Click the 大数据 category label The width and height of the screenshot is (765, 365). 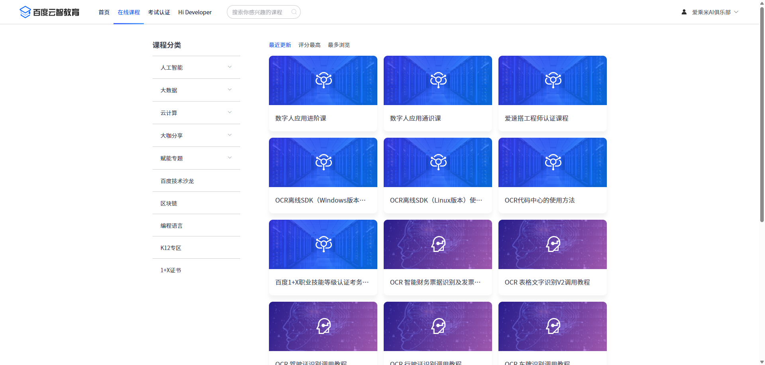pyautogui.click(x=169, y=90)
